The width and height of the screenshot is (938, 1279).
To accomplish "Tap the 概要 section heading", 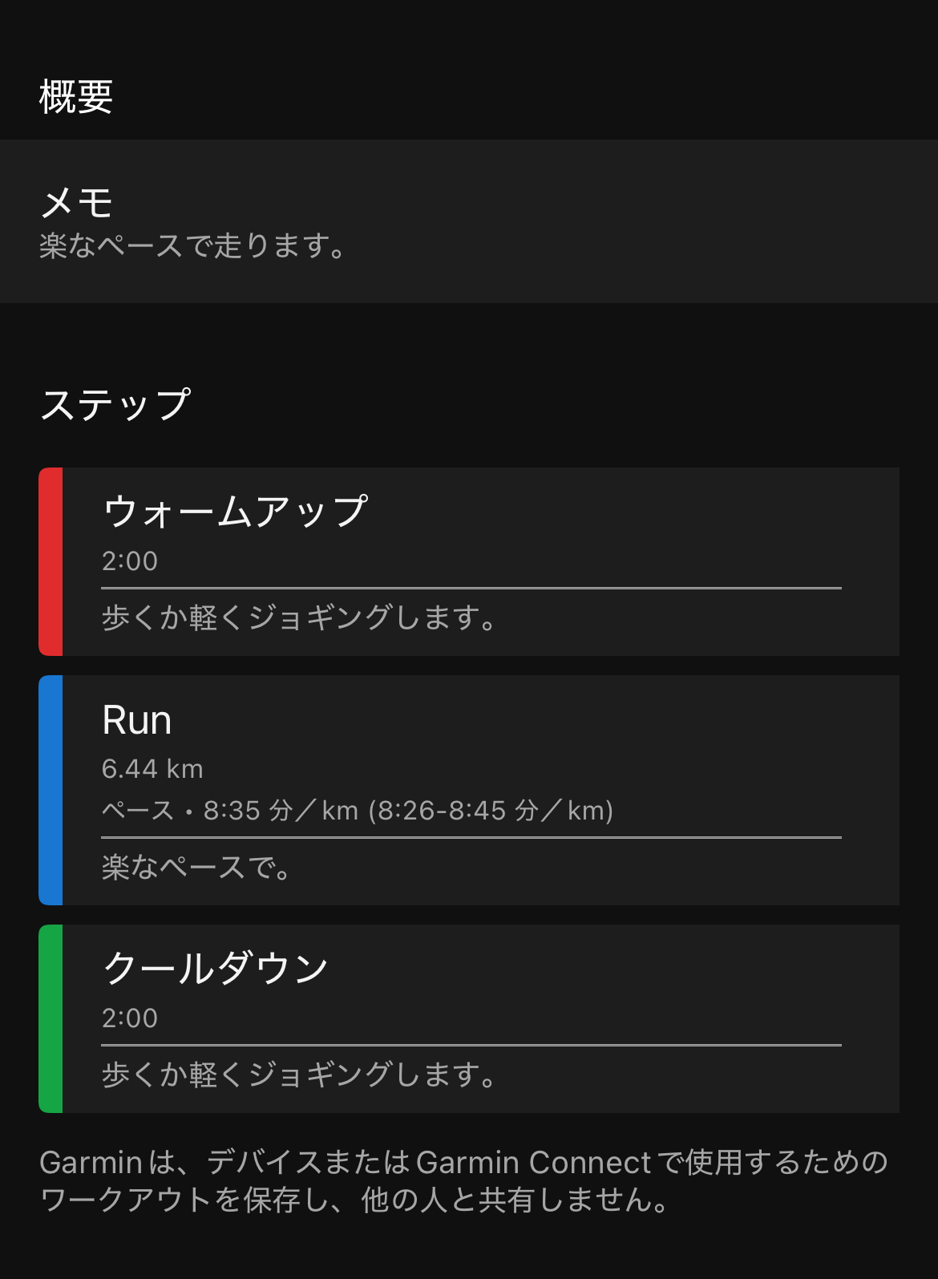I will point(76,97).
